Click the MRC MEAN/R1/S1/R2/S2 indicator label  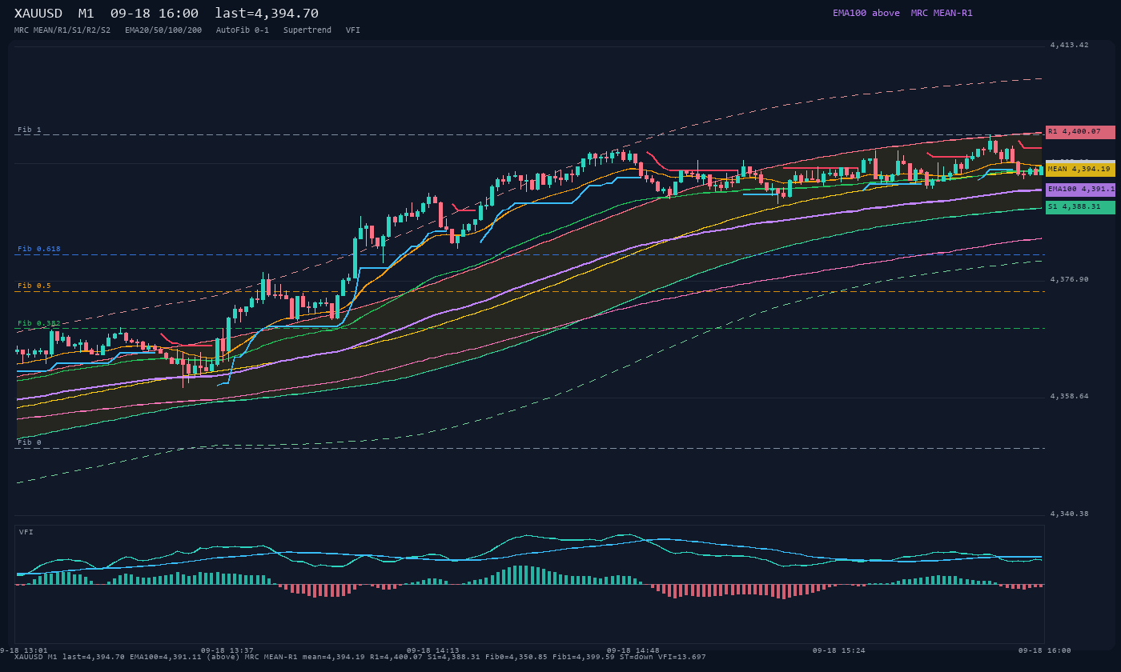pos(62,30)
